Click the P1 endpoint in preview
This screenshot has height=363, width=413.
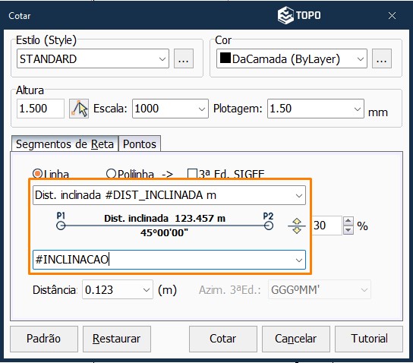click(61, 226)
